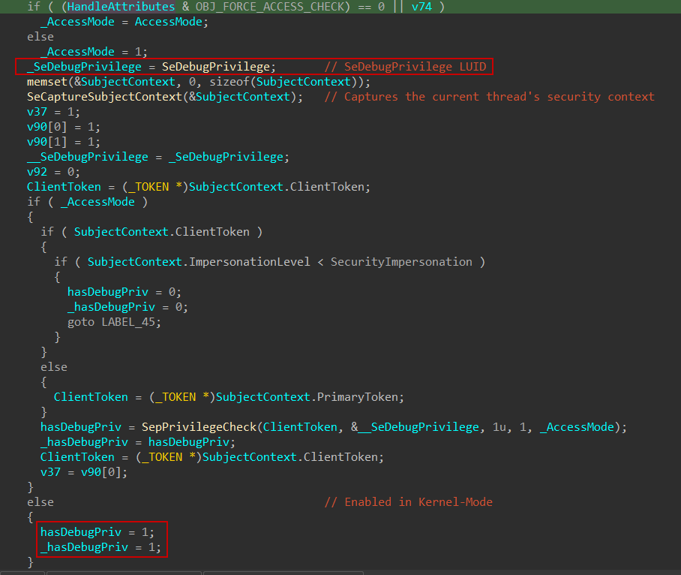Click the SeCaptureSubjectContext function name

[x=104, y=97]
